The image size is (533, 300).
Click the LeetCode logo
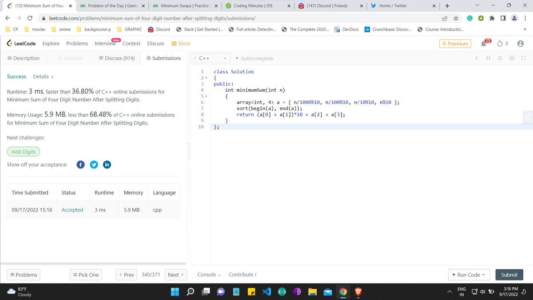point(21,44)
